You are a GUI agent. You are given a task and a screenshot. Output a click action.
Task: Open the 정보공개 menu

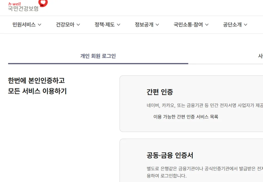click(x=144, y=25)
